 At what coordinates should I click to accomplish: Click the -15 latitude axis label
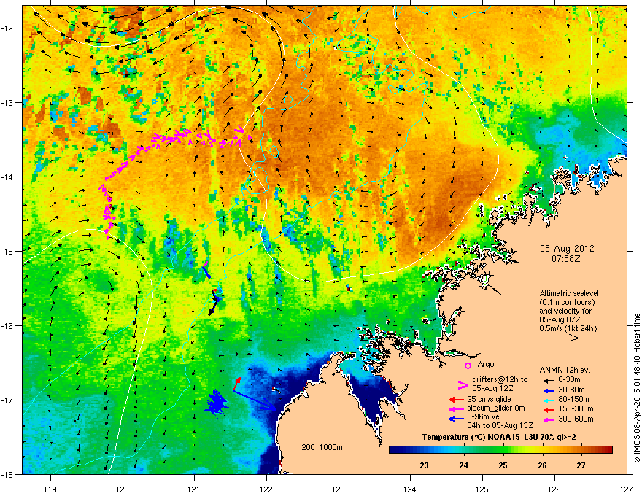point(8,251)
